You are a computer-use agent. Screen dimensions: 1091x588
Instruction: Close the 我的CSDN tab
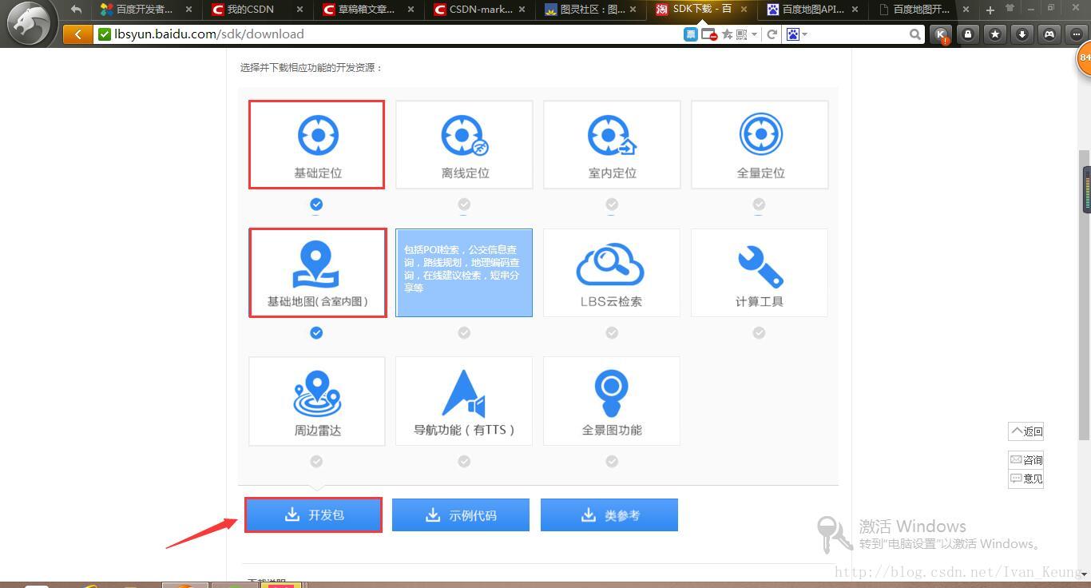click(x=300, y=10)
